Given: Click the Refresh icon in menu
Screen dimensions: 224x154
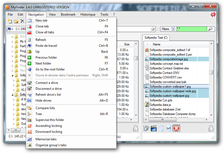Looking at the screenshot, I should (29, 40).
